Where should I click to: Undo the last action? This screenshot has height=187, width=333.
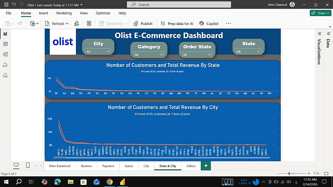pyautogui.click(x=14, y=4)
